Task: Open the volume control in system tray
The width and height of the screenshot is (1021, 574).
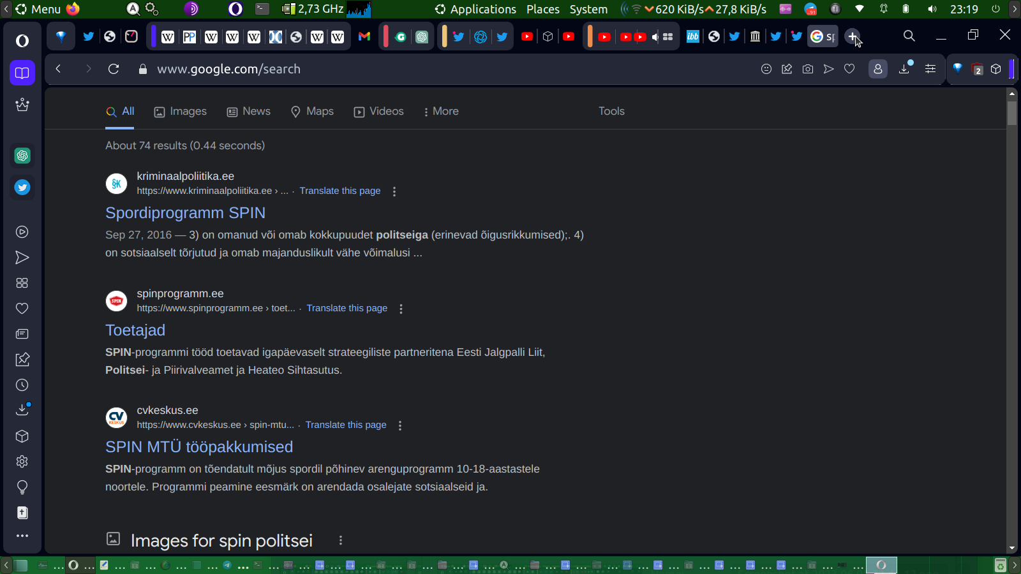Action: (x=932, y=9)
